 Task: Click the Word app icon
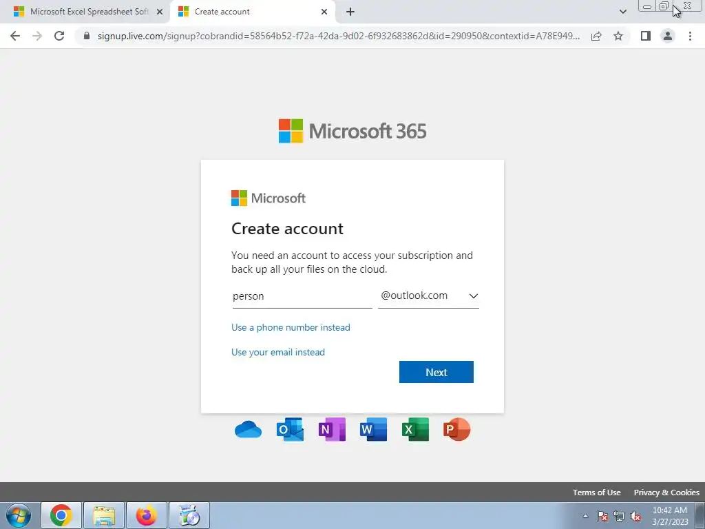[373, 430]
